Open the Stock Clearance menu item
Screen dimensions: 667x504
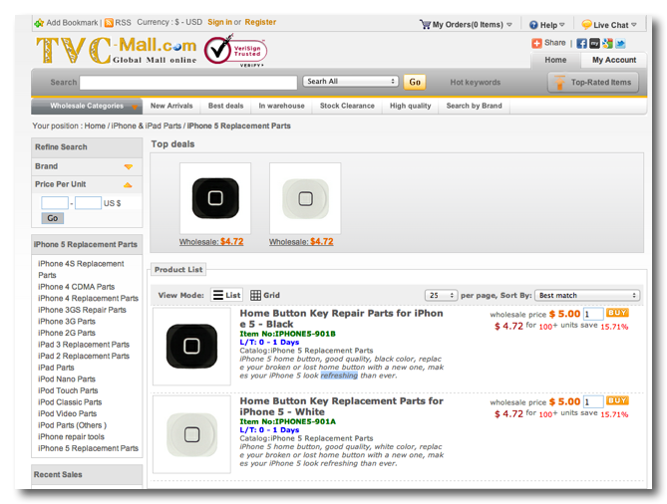click(x=347, y=106)
